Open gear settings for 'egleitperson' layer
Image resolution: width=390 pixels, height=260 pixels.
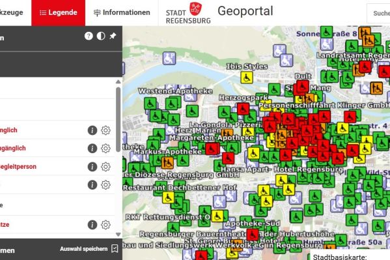[105, 167]
